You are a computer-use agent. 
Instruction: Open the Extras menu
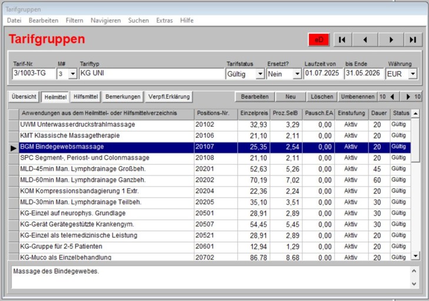[x=164, y=20]
